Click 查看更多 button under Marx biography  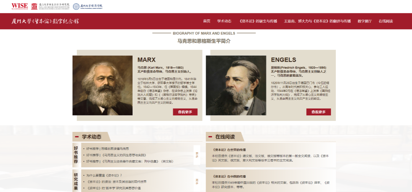[x=185, y=112]
